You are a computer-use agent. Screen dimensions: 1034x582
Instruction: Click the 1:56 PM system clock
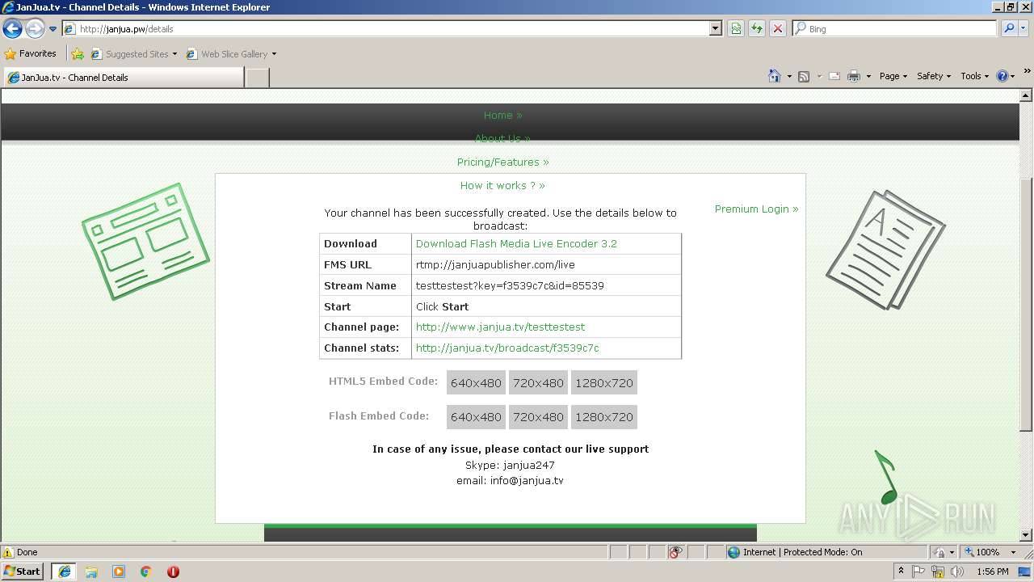[x=992, y=571]
